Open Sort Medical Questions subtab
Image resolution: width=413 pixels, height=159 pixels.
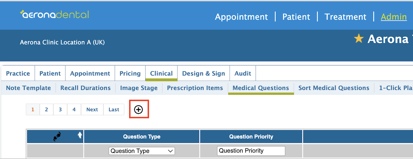point(334,88)
